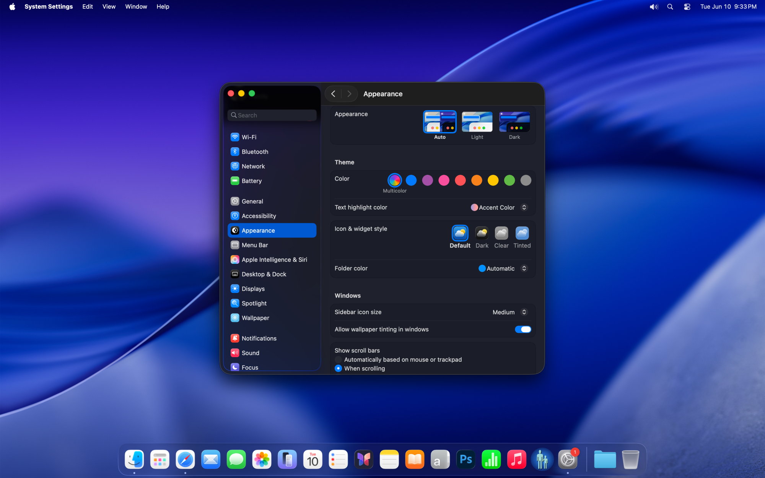Select Network in the sidebar
Image resolution: width=765 pixels, height=478 pixels.
pos(272,166)
